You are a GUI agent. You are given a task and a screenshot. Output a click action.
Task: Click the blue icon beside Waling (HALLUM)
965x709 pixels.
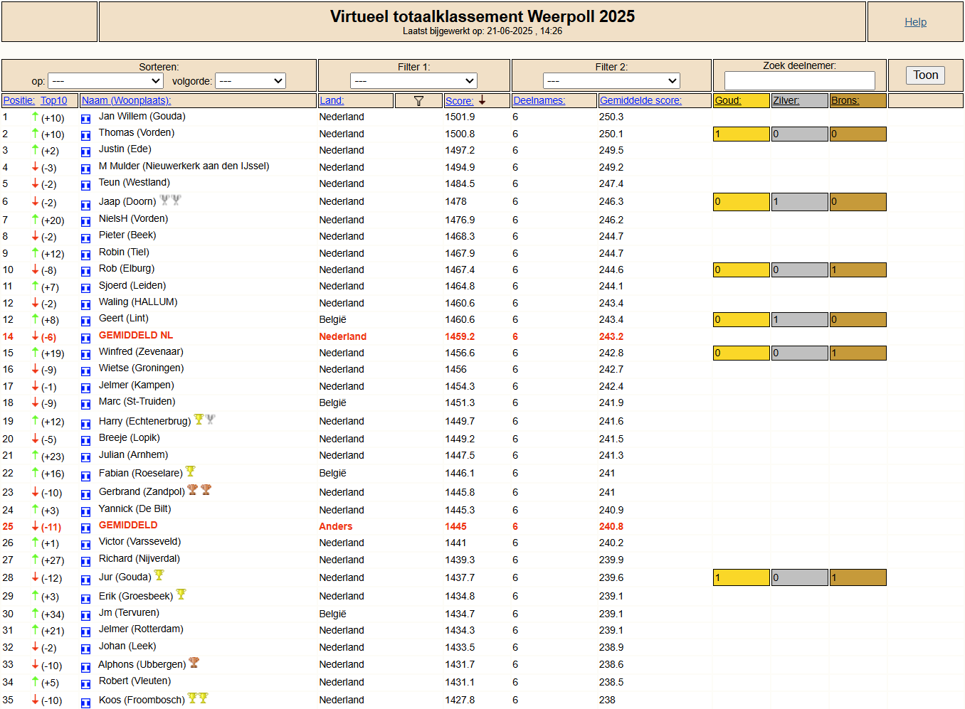point(85,304)
